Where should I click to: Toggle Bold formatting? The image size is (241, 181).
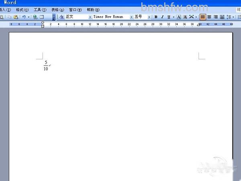click(x=156, y=17)
